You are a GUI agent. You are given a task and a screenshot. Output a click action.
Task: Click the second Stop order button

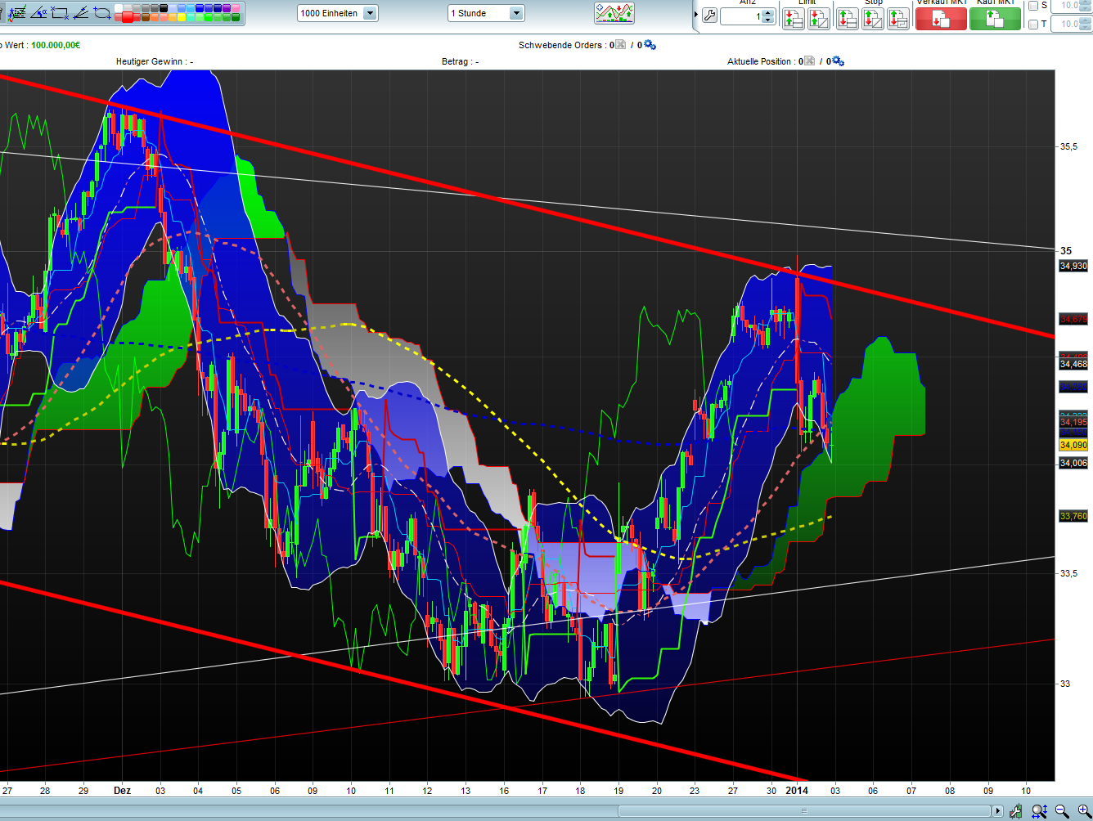pyautogui.click(x=873, y=18)
